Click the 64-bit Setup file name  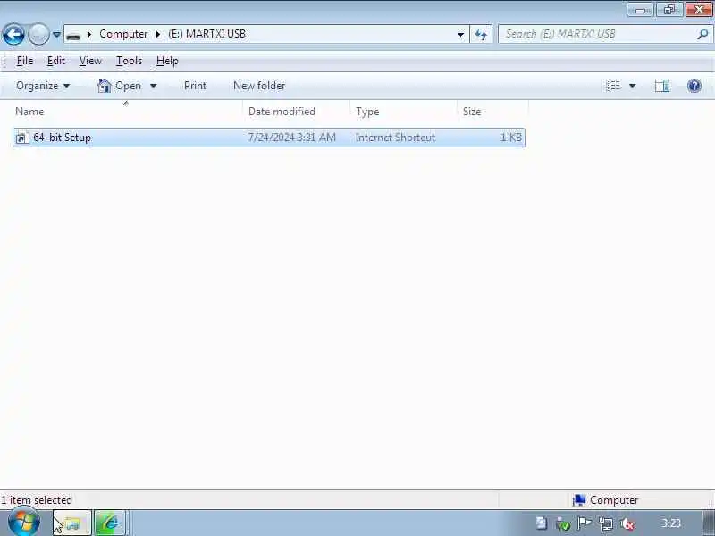pyautogui.click(x=62, y=138)
